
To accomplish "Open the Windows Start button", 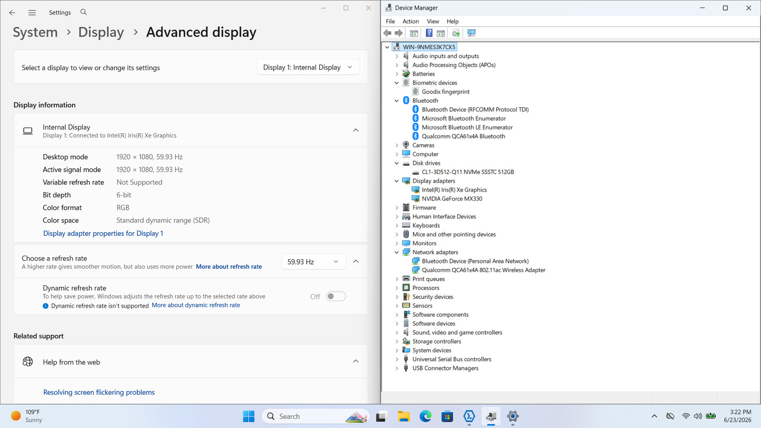I will pos(248,416).
